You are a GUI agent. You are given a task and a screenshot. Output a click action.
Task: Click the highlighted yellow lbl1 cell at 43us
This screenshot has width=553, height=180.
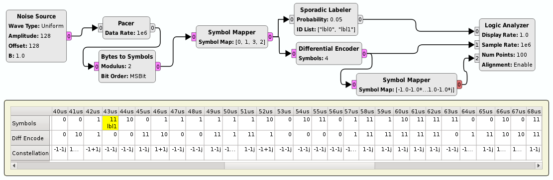111,123
